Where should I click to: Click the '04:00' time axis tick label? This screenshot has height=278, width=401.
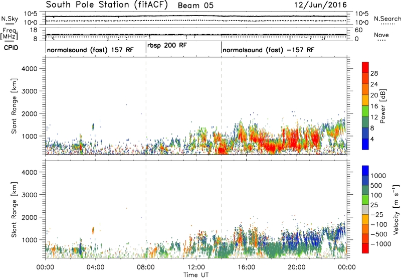click(x=95, y=267)
